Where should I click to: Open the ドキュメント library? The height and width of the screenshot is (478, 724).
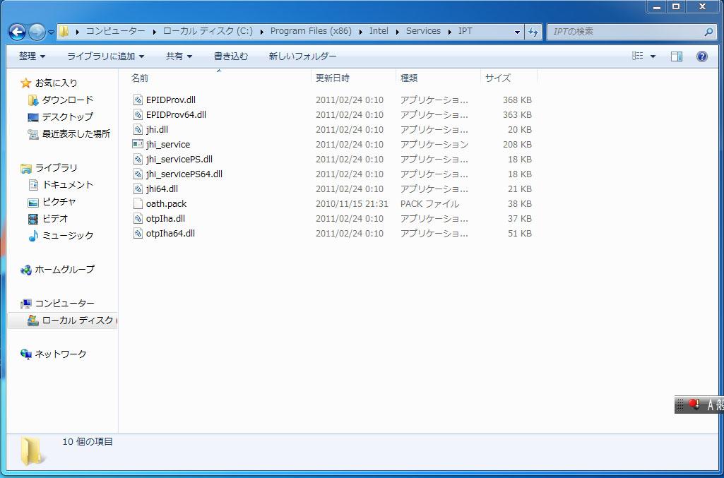pos(67,184)
